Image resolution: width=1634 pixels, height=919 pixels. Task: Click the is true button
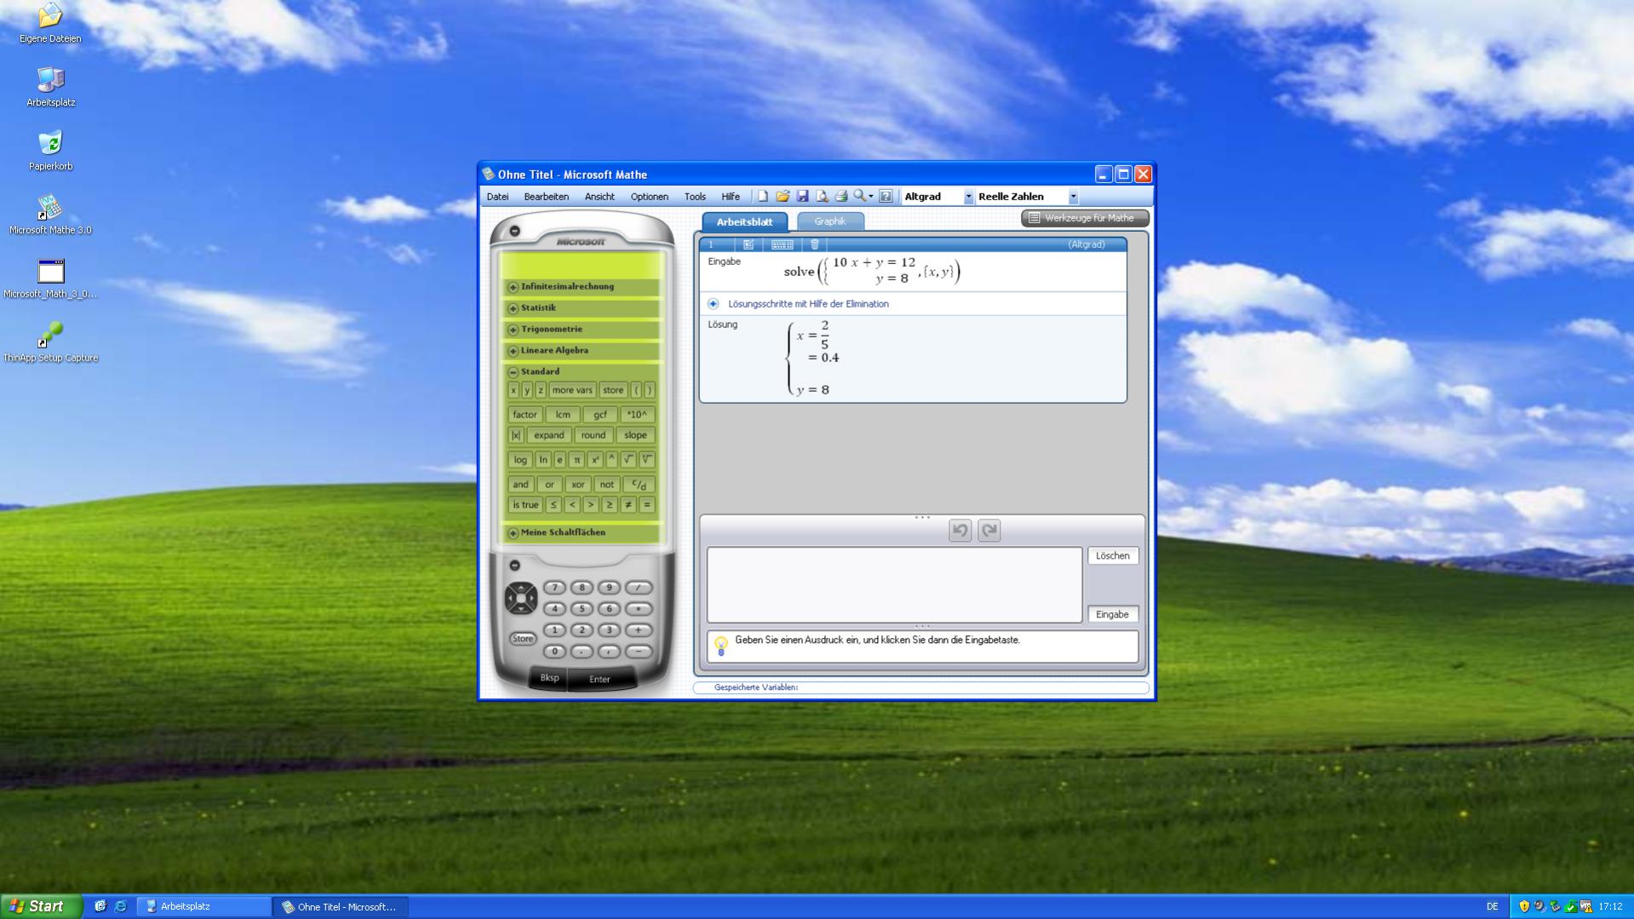click(x=525, y=505)
